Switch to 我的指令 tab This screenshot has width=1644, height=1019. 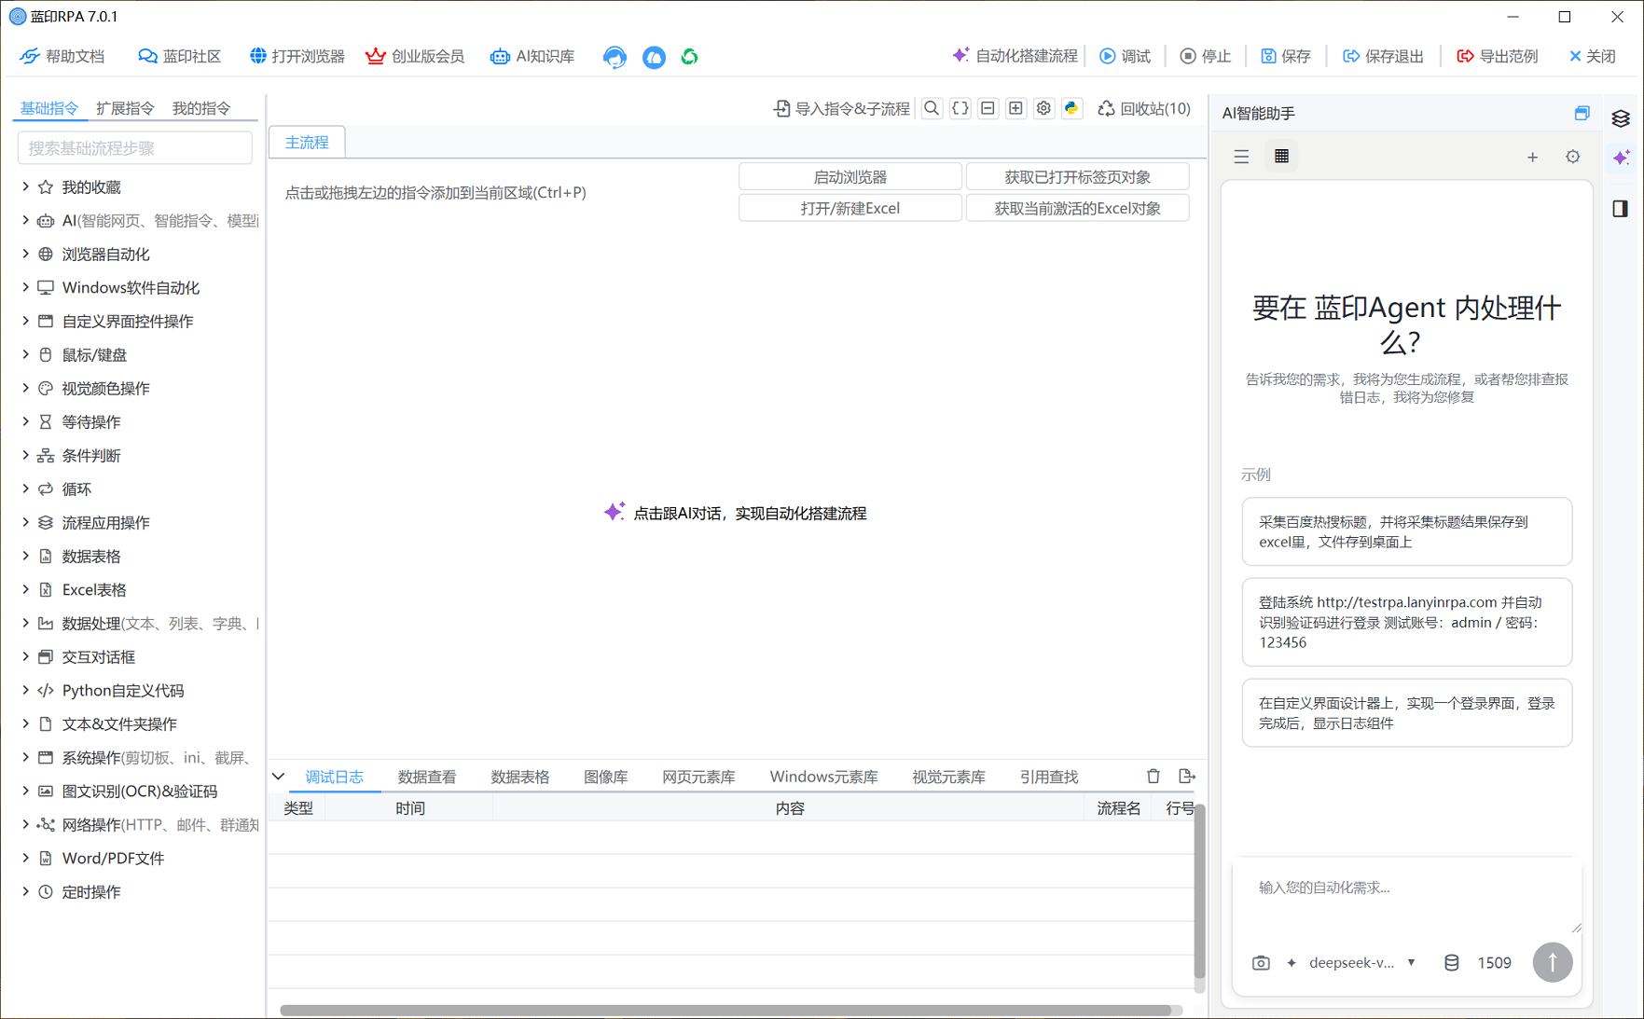click(200, 108)
